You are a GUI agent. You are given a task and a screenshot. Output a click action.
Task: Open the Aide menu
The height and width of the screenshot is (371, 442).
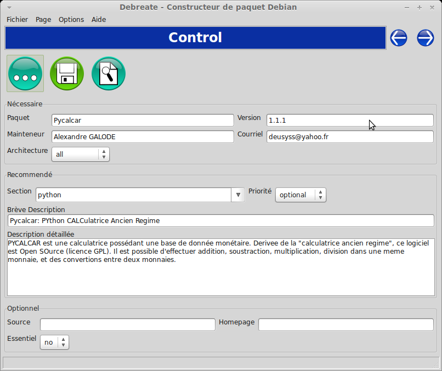pos(99,19)
